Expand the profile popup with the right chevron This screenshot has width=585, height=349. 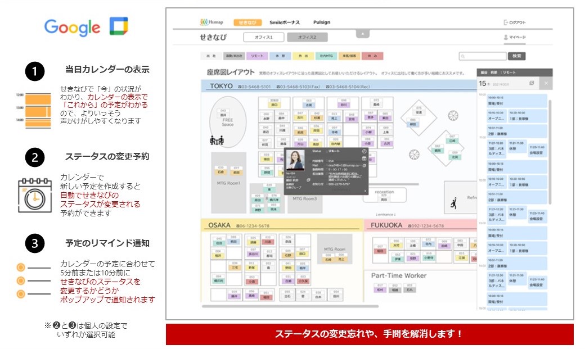[x=364, y=191]
